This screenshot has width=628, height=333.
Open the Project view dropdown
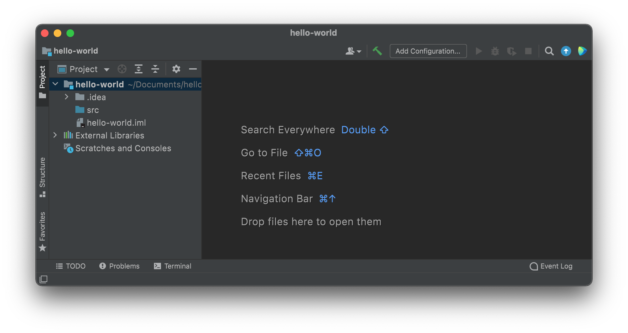pyautogui.click(x=84, y=69)
